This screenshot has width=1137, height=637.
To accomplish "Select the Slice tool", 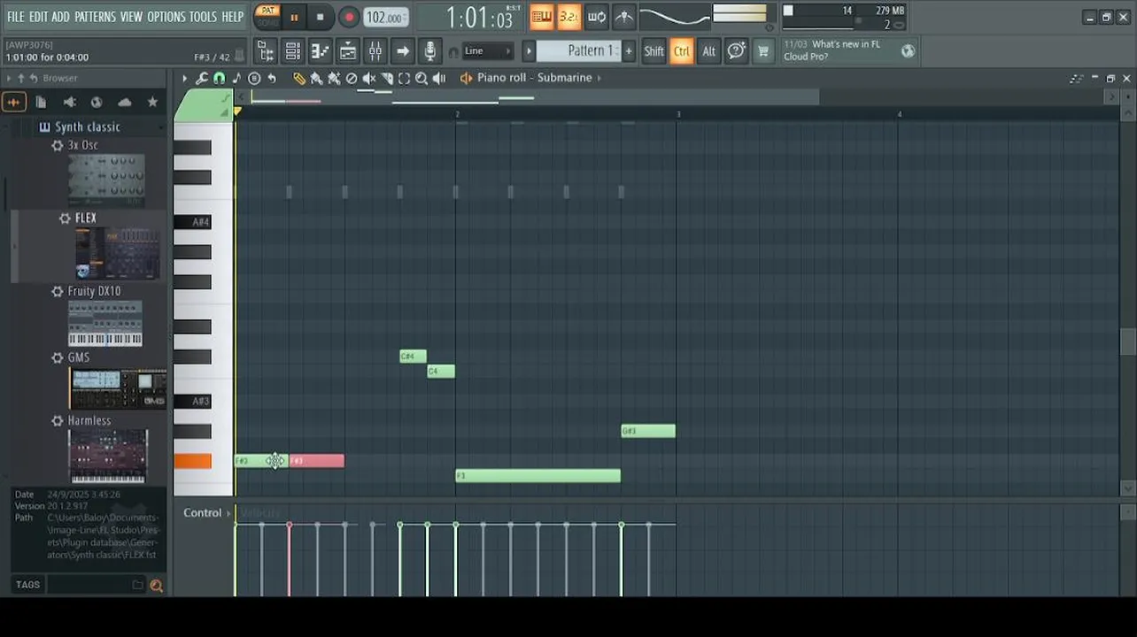I will pyautogui.click(x=387, y=78).
